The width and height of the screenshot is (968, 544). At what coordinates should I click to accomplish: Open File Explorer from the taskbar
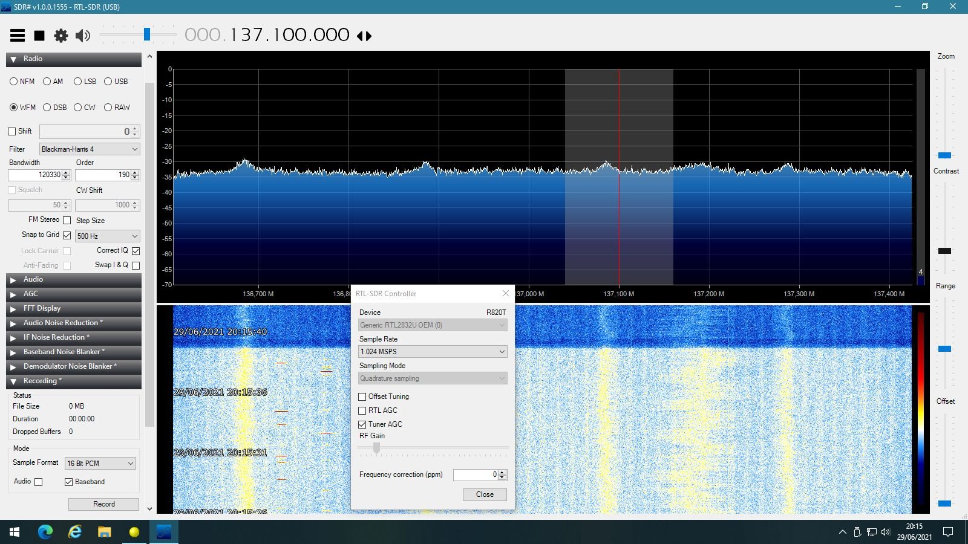[105, 532]
